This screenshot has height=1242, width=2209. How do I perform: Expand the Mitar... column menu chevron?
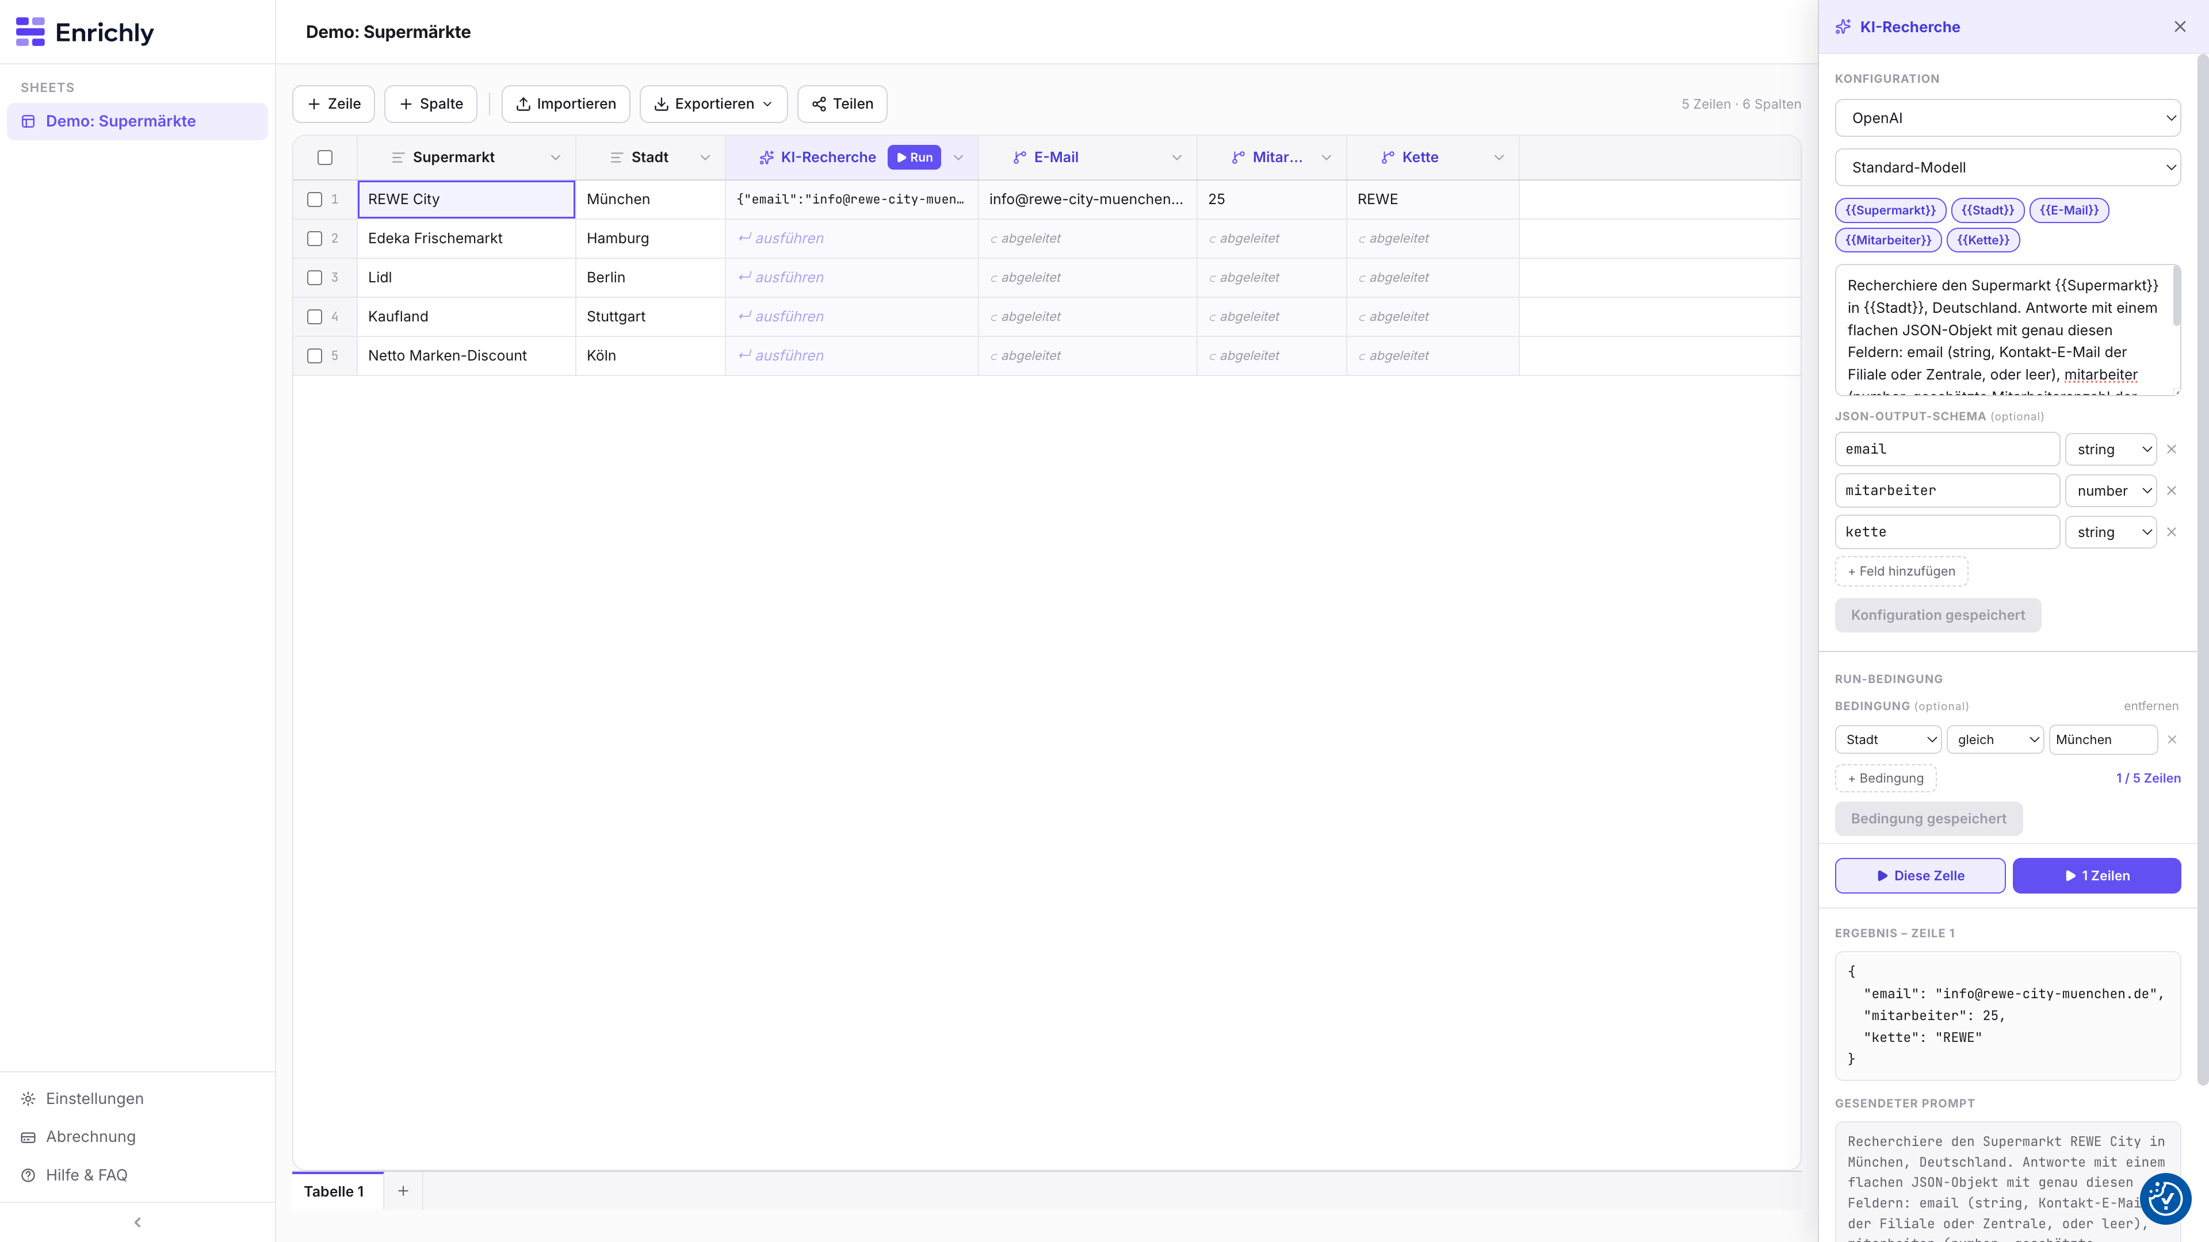click(x=1327, y=158)
